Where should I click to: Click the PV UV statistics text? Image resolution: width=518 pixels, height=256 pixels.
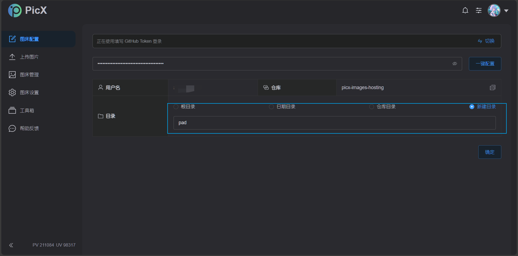pyautogui.click(x=54, y=245)
